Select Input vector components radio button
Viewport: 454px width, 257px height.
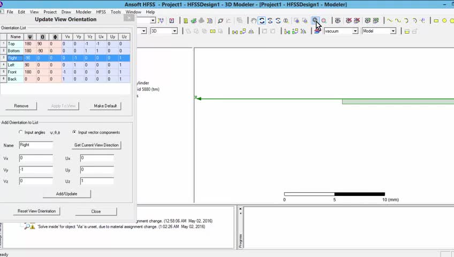74,132
